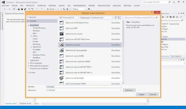Click the Redo arrow in toolbar
Viewport: 186px width, 109px height.
pos(42,9)
